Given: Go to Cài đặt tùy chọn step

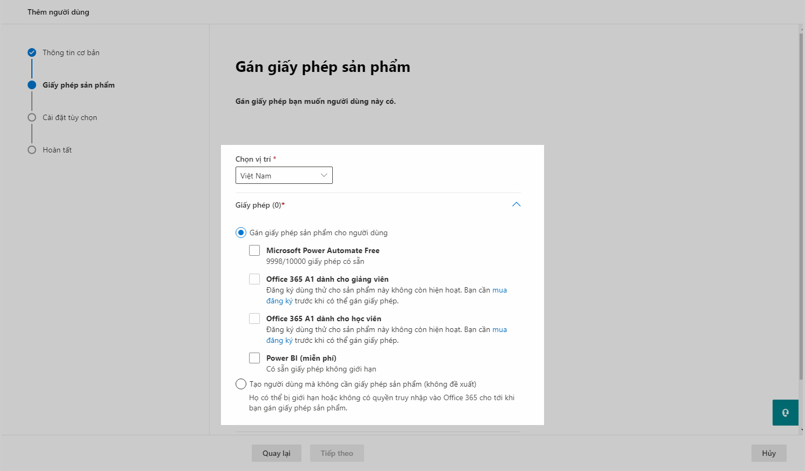Looking at the screenshot, I should (x=70, y=117).
